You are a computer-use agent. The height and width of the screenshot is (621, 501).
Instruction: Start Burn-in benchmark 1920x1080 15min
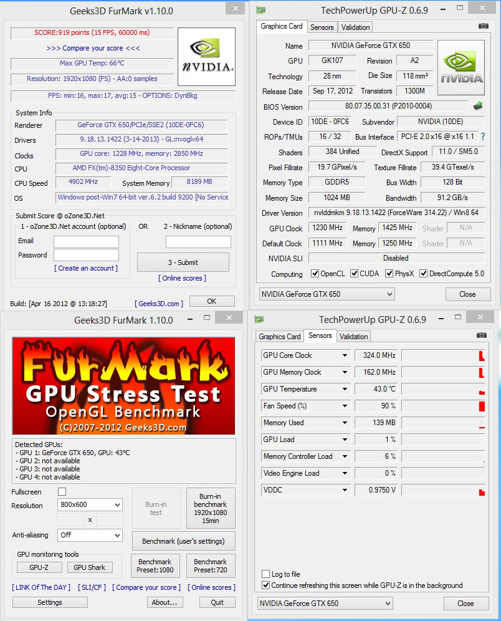point(211,509)
